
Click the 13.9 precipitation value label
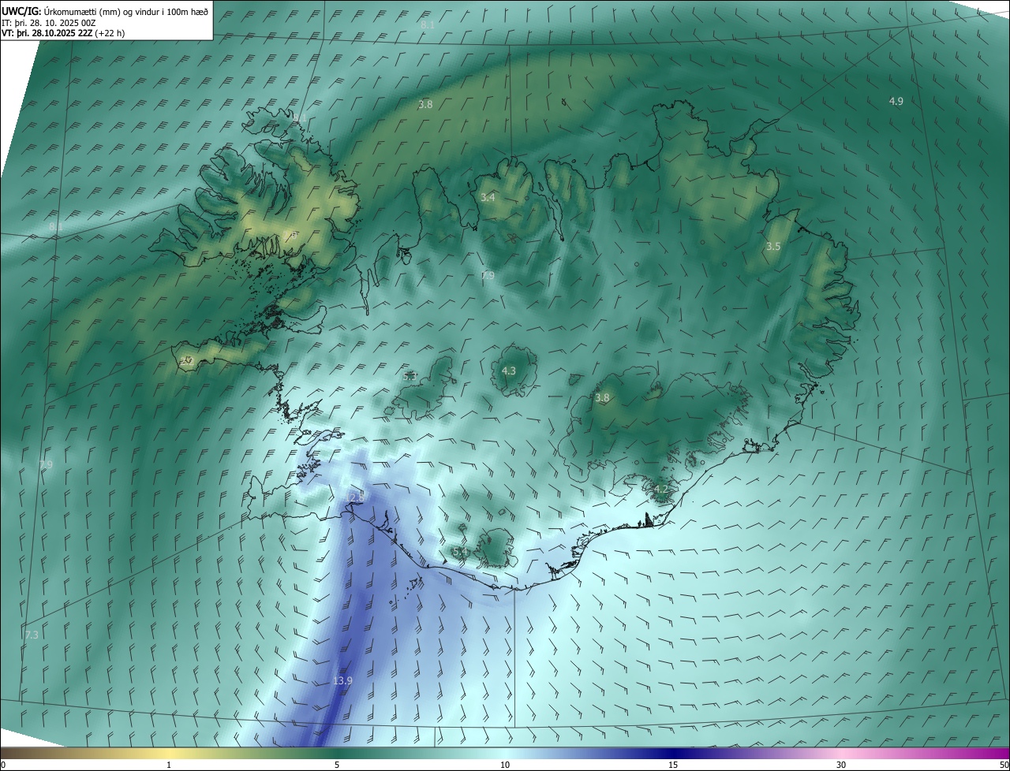(342, 681)
